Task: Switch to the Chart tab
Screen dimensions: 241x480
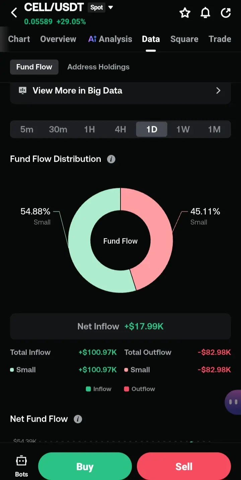Action: coord(19,39)
